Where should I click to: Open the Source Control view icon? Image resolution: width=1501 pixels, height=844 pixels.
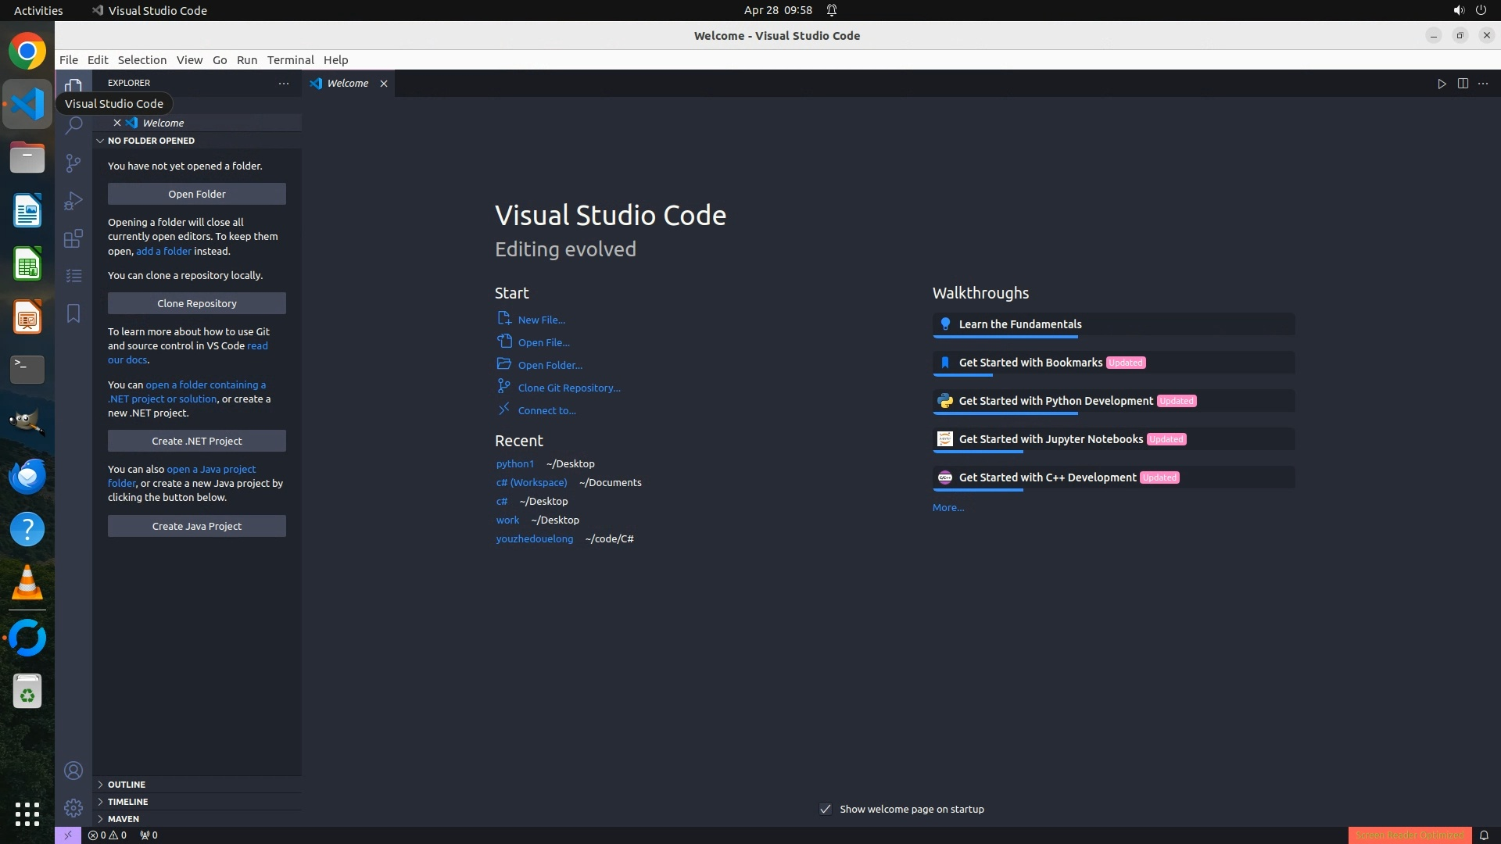coord(73,163)
